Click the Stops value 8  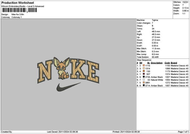coord(152,26)
